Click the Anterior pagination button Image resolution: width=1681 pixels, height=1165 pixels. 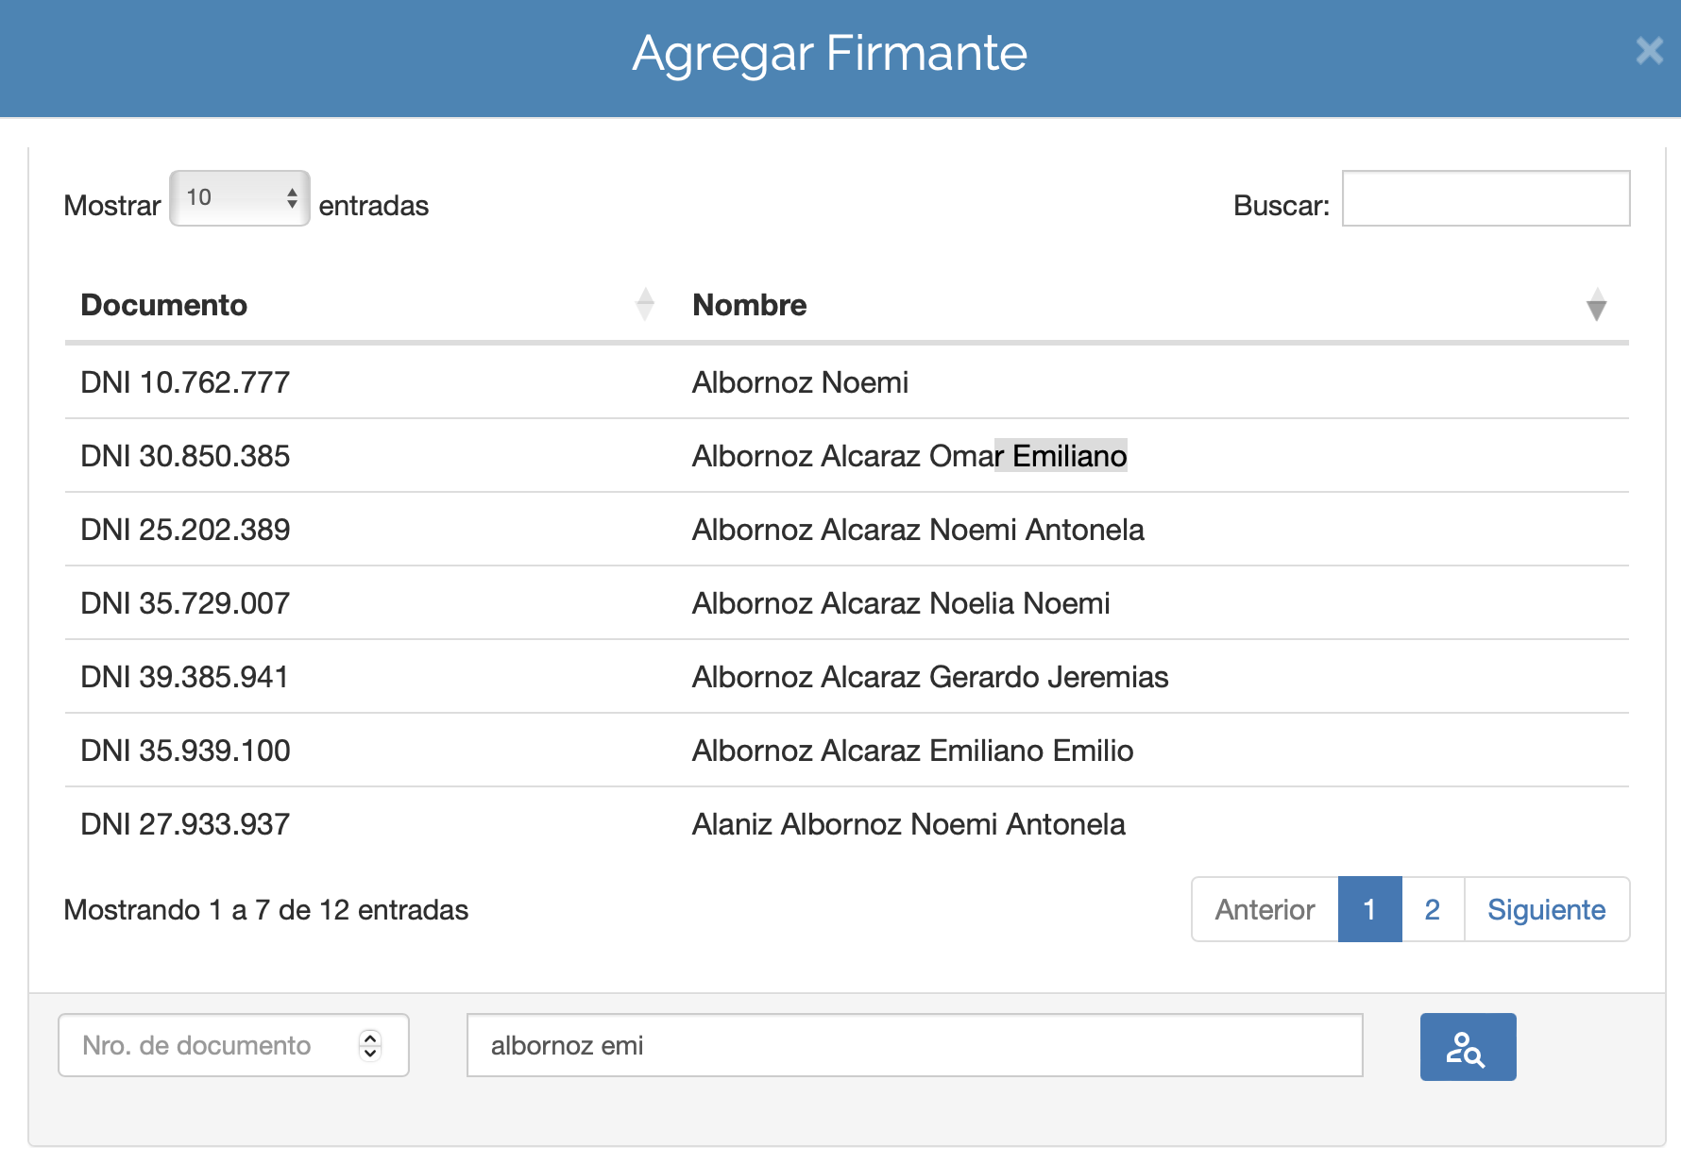[x=1265, y=909]
